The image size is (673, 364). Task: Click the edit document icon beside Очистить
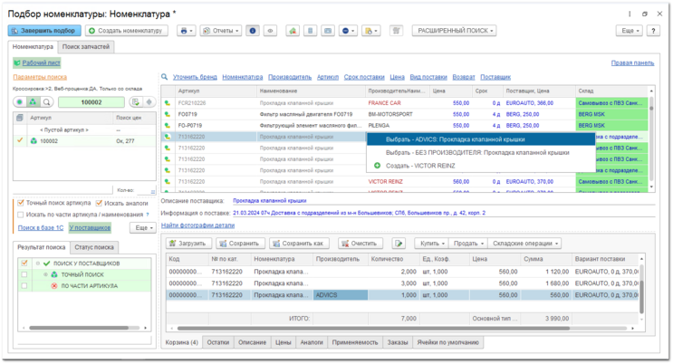(399, 244)
